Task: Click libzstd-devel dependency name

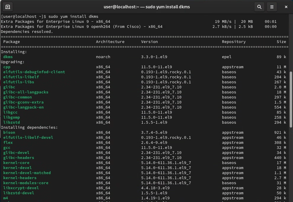Action: coord(18,193)
